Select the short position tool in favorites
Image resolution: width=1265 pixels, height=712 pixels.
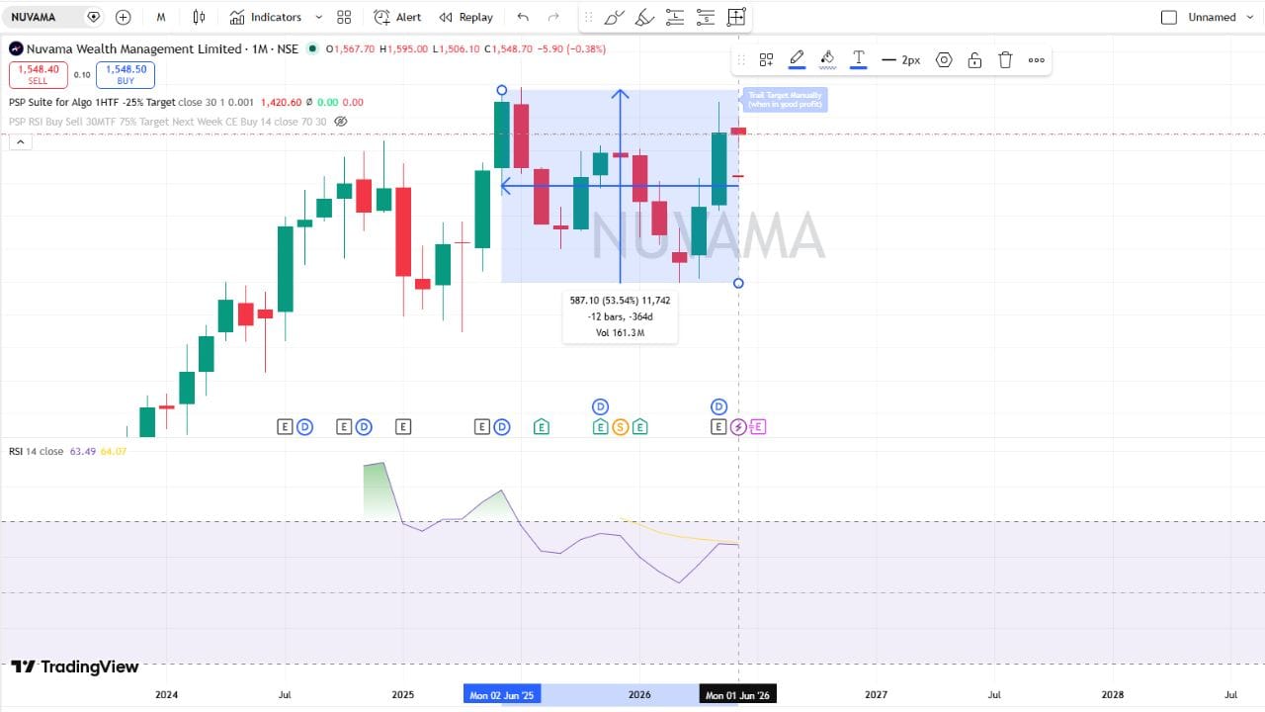coord(706,17)
